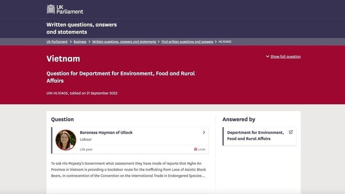This screenshot has height=194, width=345.
Task: Click the 'Lords' text label in member card
Action: pyautogui.click(x=202, y=149)
